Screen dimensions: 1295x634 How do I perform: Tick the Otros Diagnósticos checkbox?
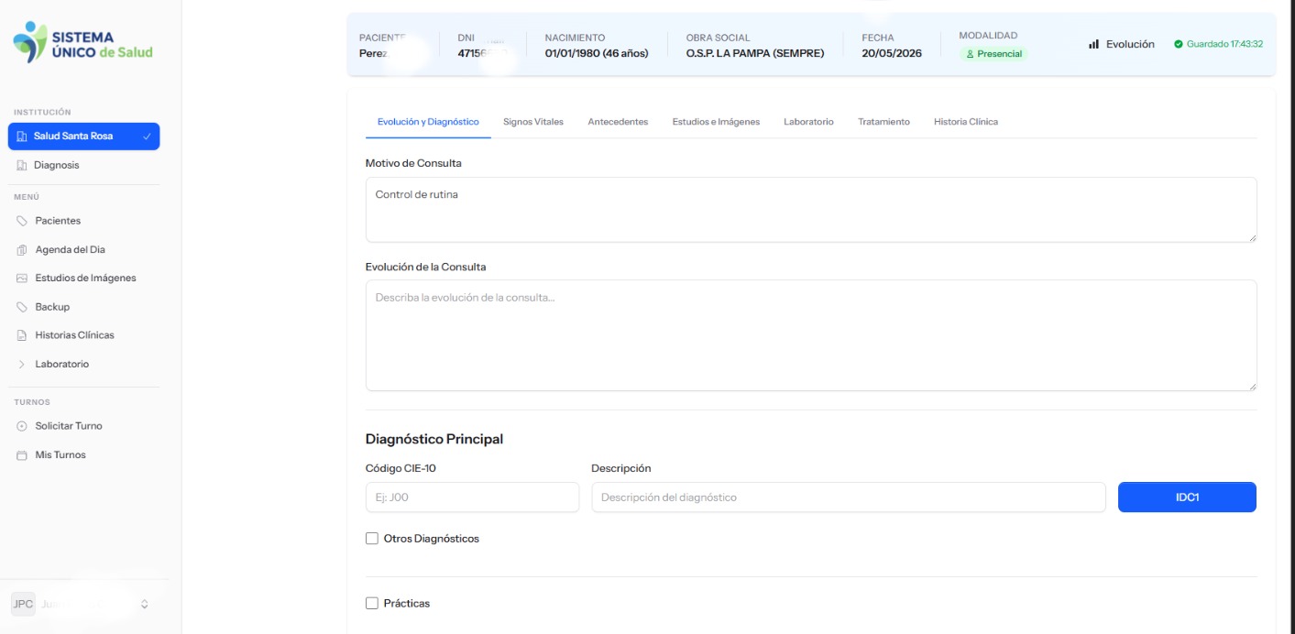click(x=372, y=539)
